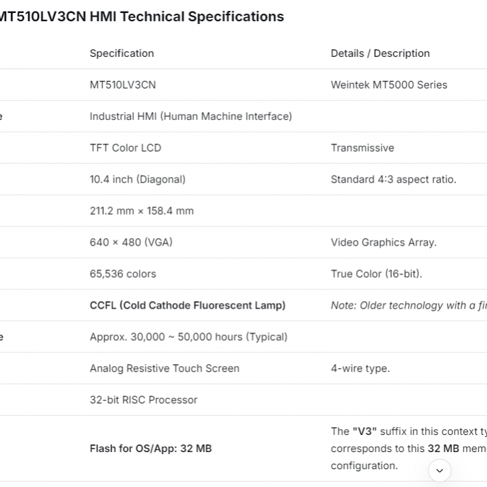Click the Specification column header
This screenshot has height=487, width=487.
pyautogui.click(x=121, y=54)
